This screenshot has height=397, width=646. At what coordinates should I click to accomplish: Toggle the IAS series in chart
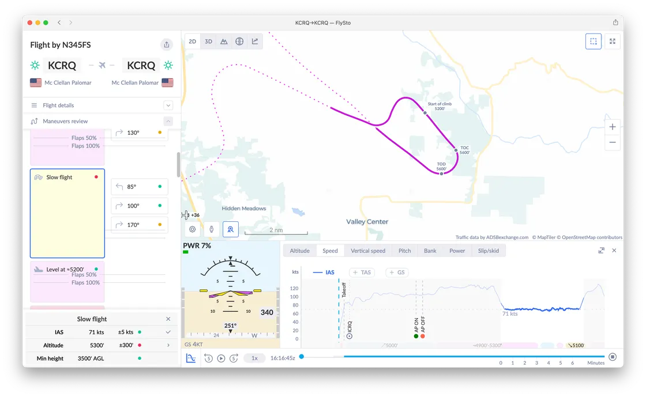pos(324,273)
